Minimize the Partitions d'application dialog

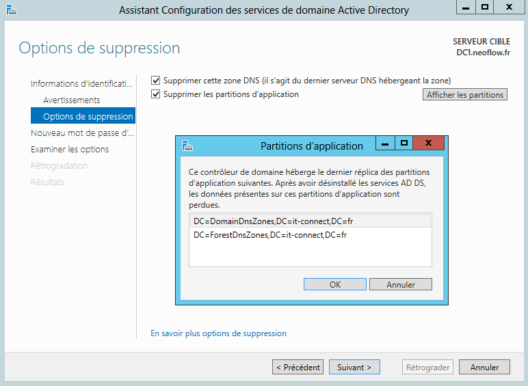click(x=386, y=143)
